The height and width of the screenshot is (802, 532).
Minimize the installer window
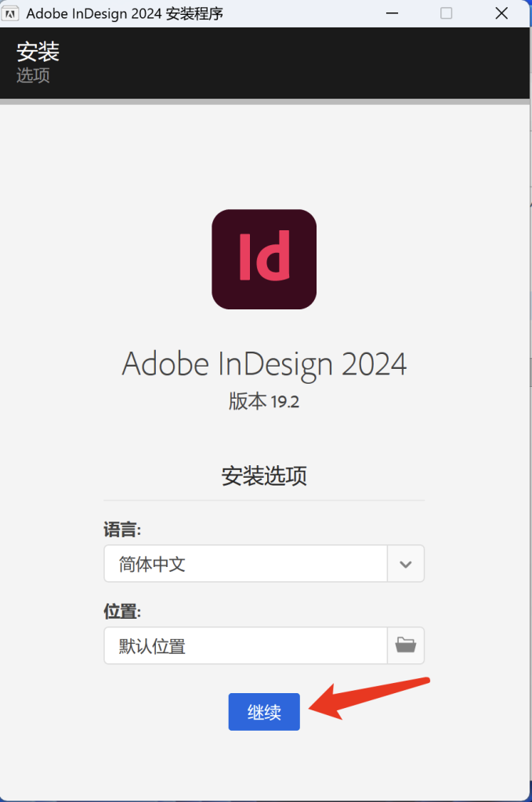pos(392,13)
